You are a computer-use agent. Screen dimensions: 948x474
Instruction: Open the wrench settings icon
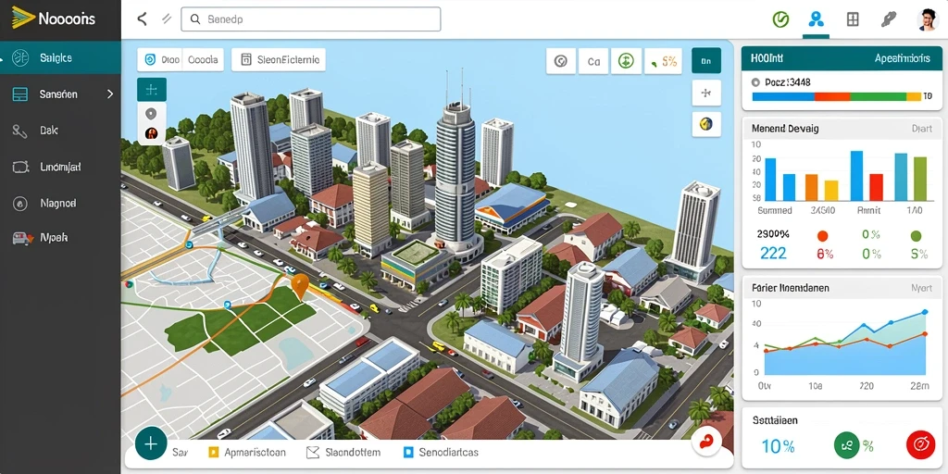point(888,19)
